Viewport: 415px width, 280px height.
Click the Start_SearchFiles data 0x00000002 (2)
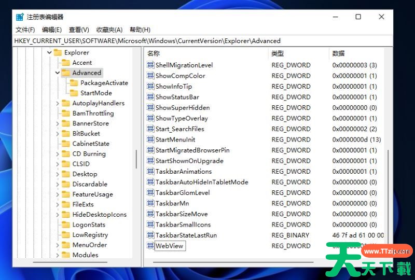pyautogui.click(x=354, y=129)
